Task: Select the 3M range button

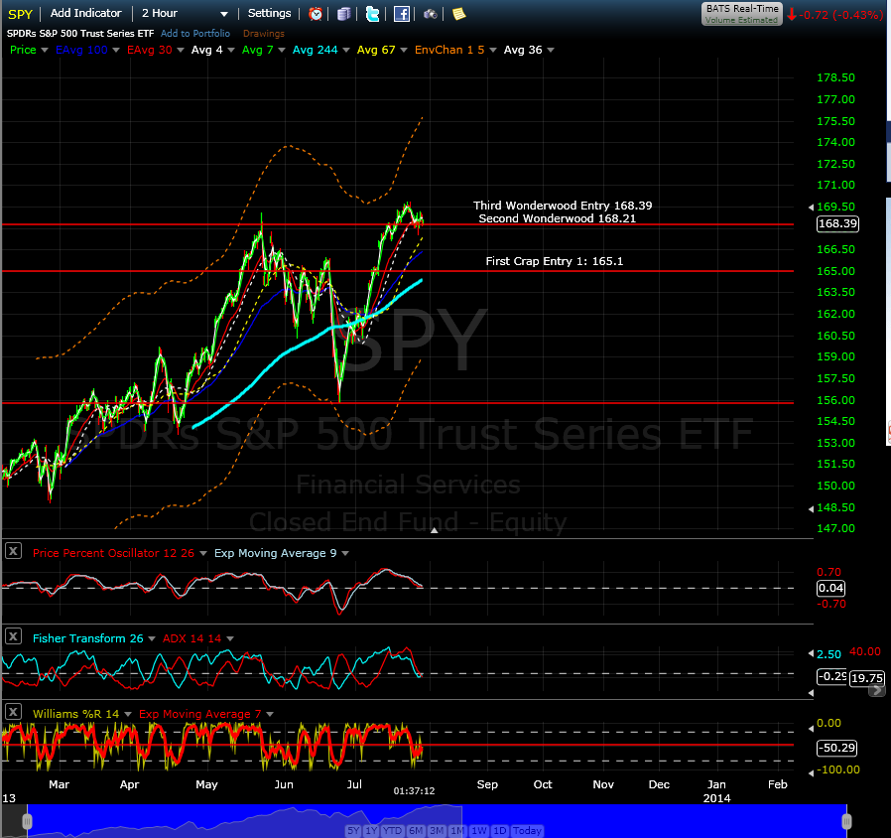Action: [x=437, y=831]
